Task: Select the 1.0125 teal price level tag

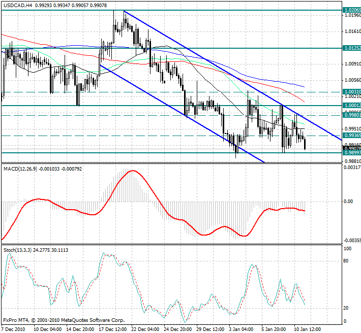Action: (x=352, y=48)
